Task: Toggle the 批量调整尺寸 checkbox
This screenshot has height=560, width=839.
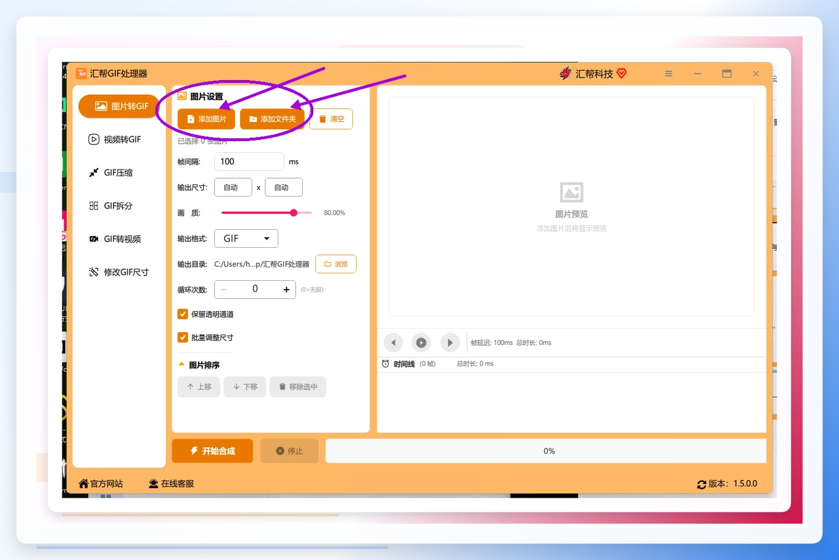Action: pyautogui.click(x=183, y=338)
